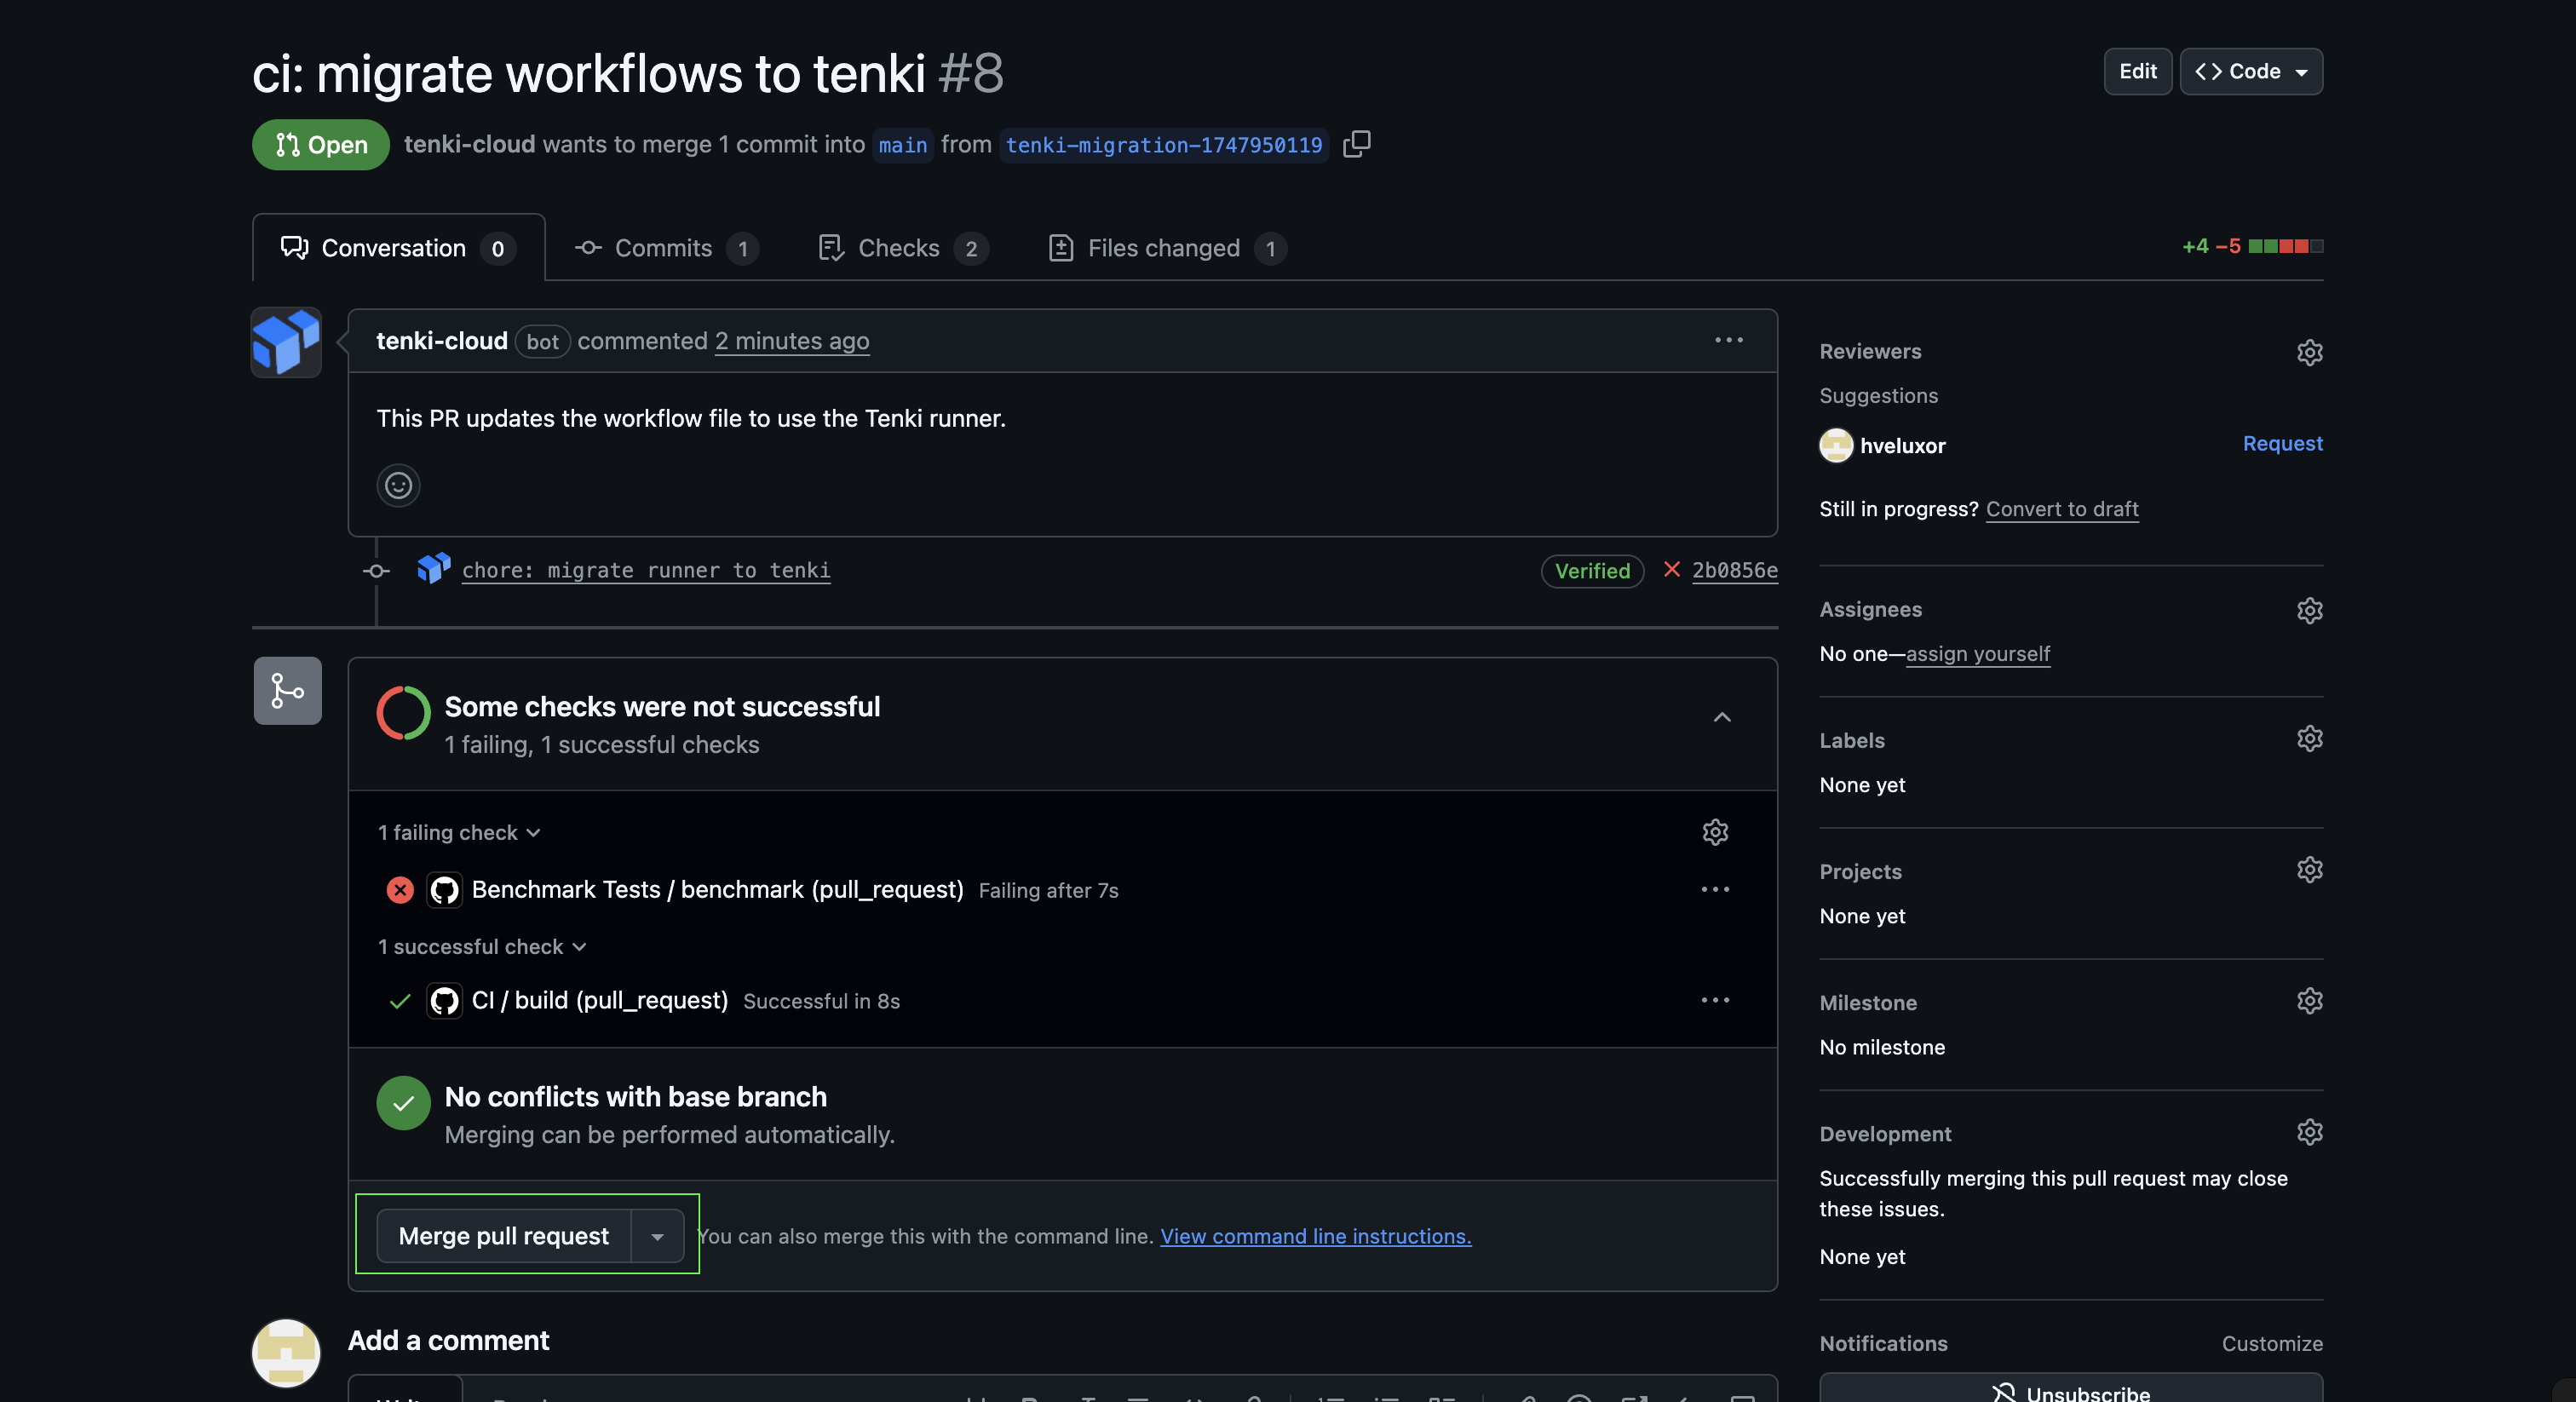Switch to the Conversation tab

pyautogui.click(x=398, y=248)
